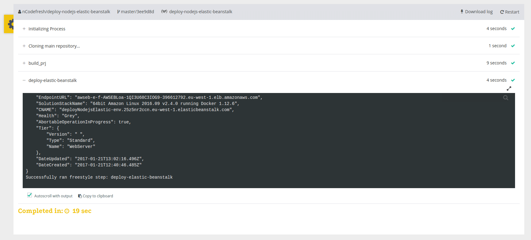
Task: Click green checkmark of Initializing Process step
Action: click(x=513, y=29)
